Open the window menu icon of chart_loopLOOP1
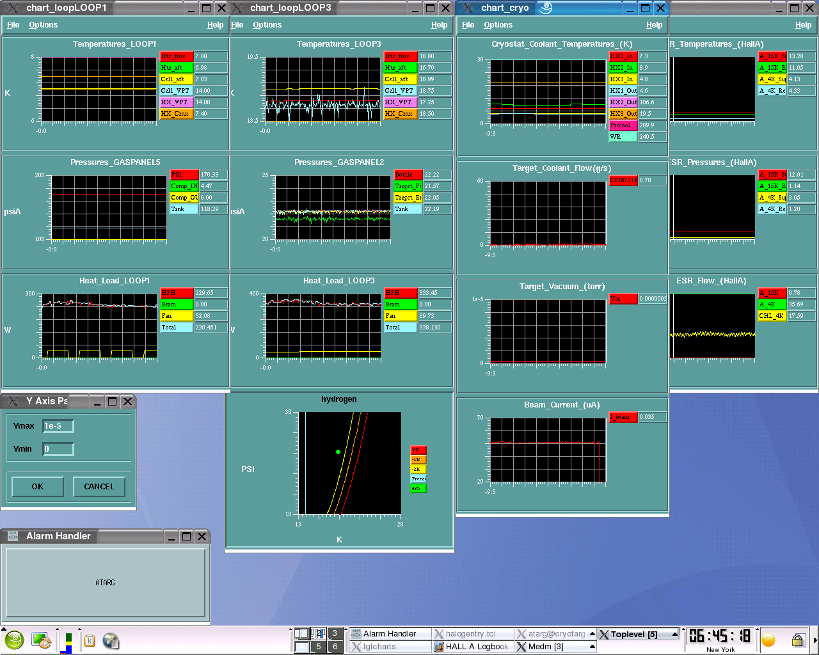819x655 pixels. (x=13, y=8)
